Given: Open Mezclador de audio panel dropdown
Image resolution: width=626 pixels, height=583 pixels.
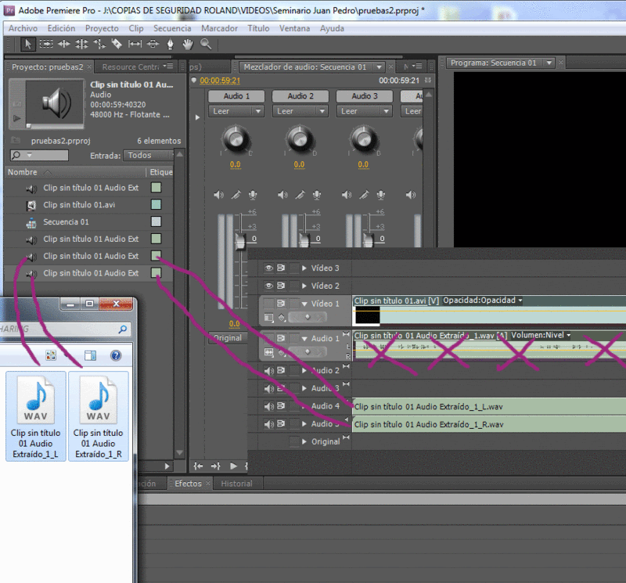Looking at the screenshot, I should click(x=380, y=67).
